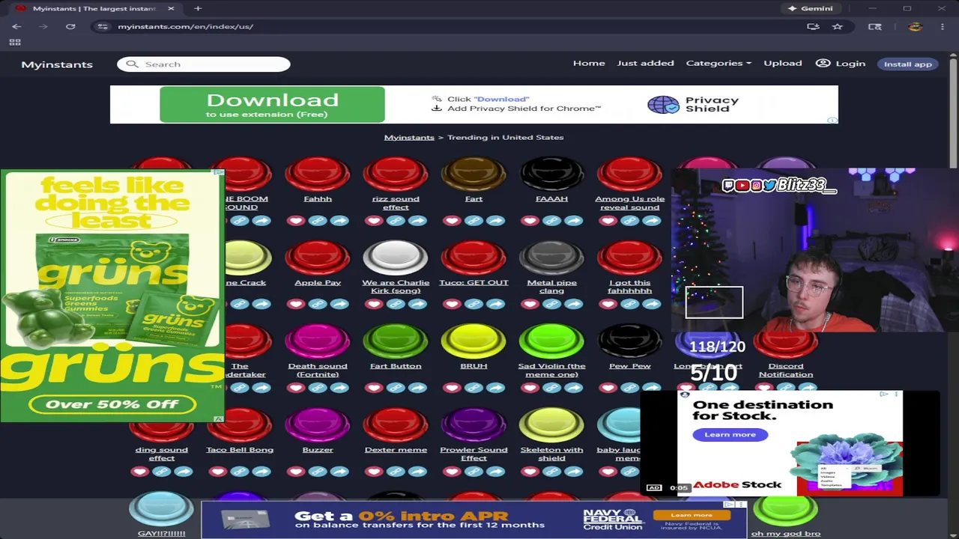Share icon under Skeleton with shield
Screen dimensions: 959x539
[x=573, y=472]
